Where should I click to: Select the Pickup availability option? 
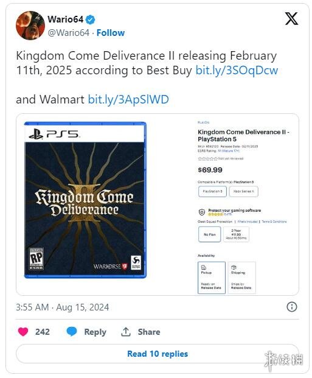(212, 278)
